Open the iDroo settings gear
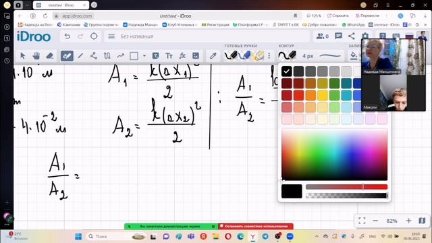Screen dimensions: 432x243 365,36
